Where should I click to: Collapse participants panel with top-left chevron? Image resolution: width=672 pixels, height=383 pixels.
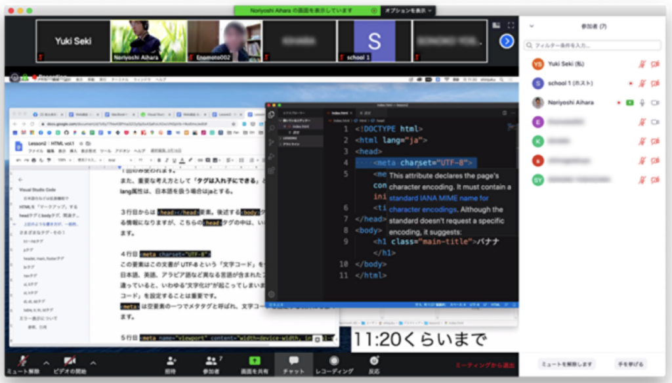point(532,26)
